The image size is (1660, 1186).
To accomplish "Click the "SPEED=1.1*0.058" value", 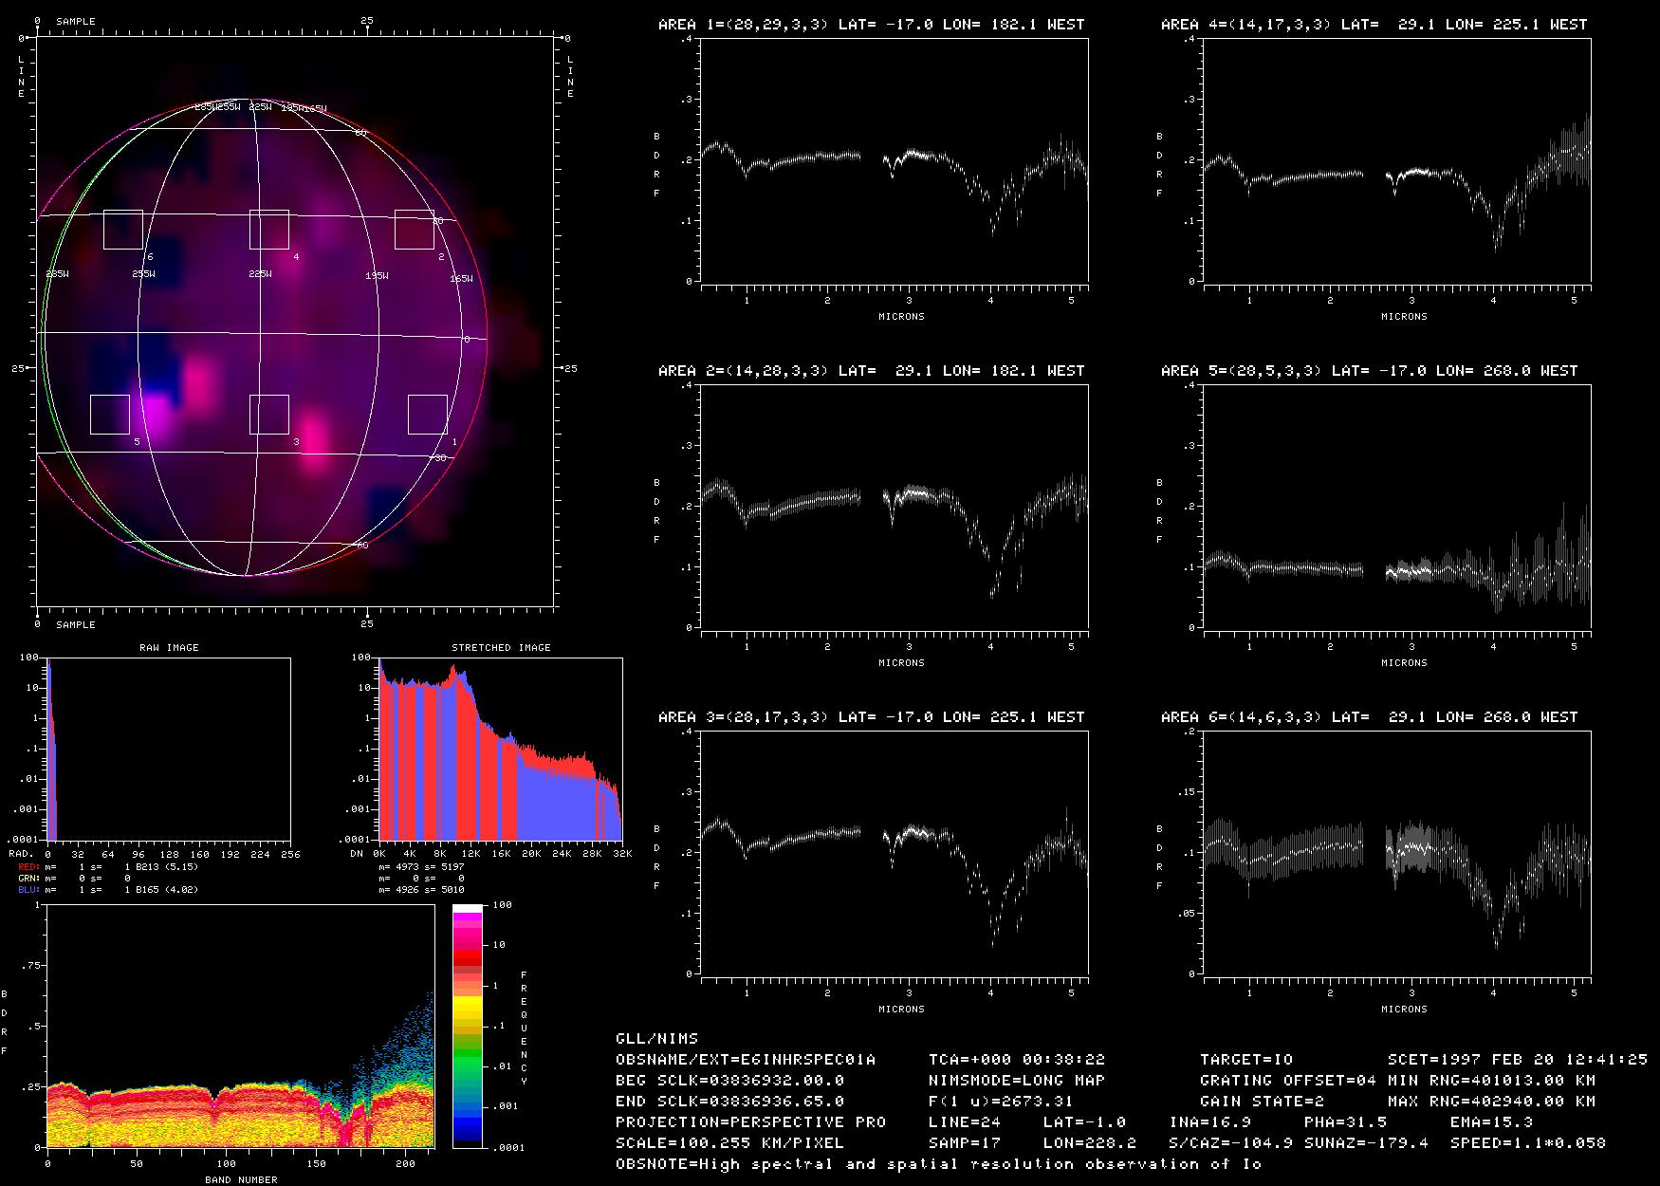I will [1528, 1143].
